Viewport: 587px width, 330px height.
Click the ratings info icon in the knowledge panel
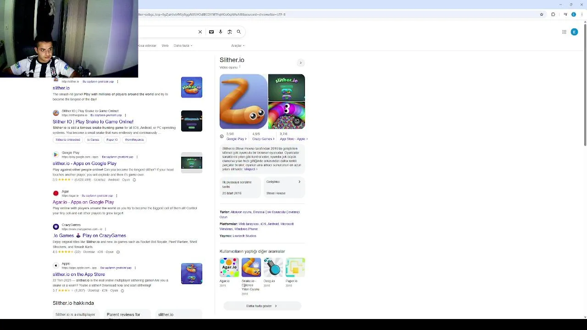click(222, 136)
